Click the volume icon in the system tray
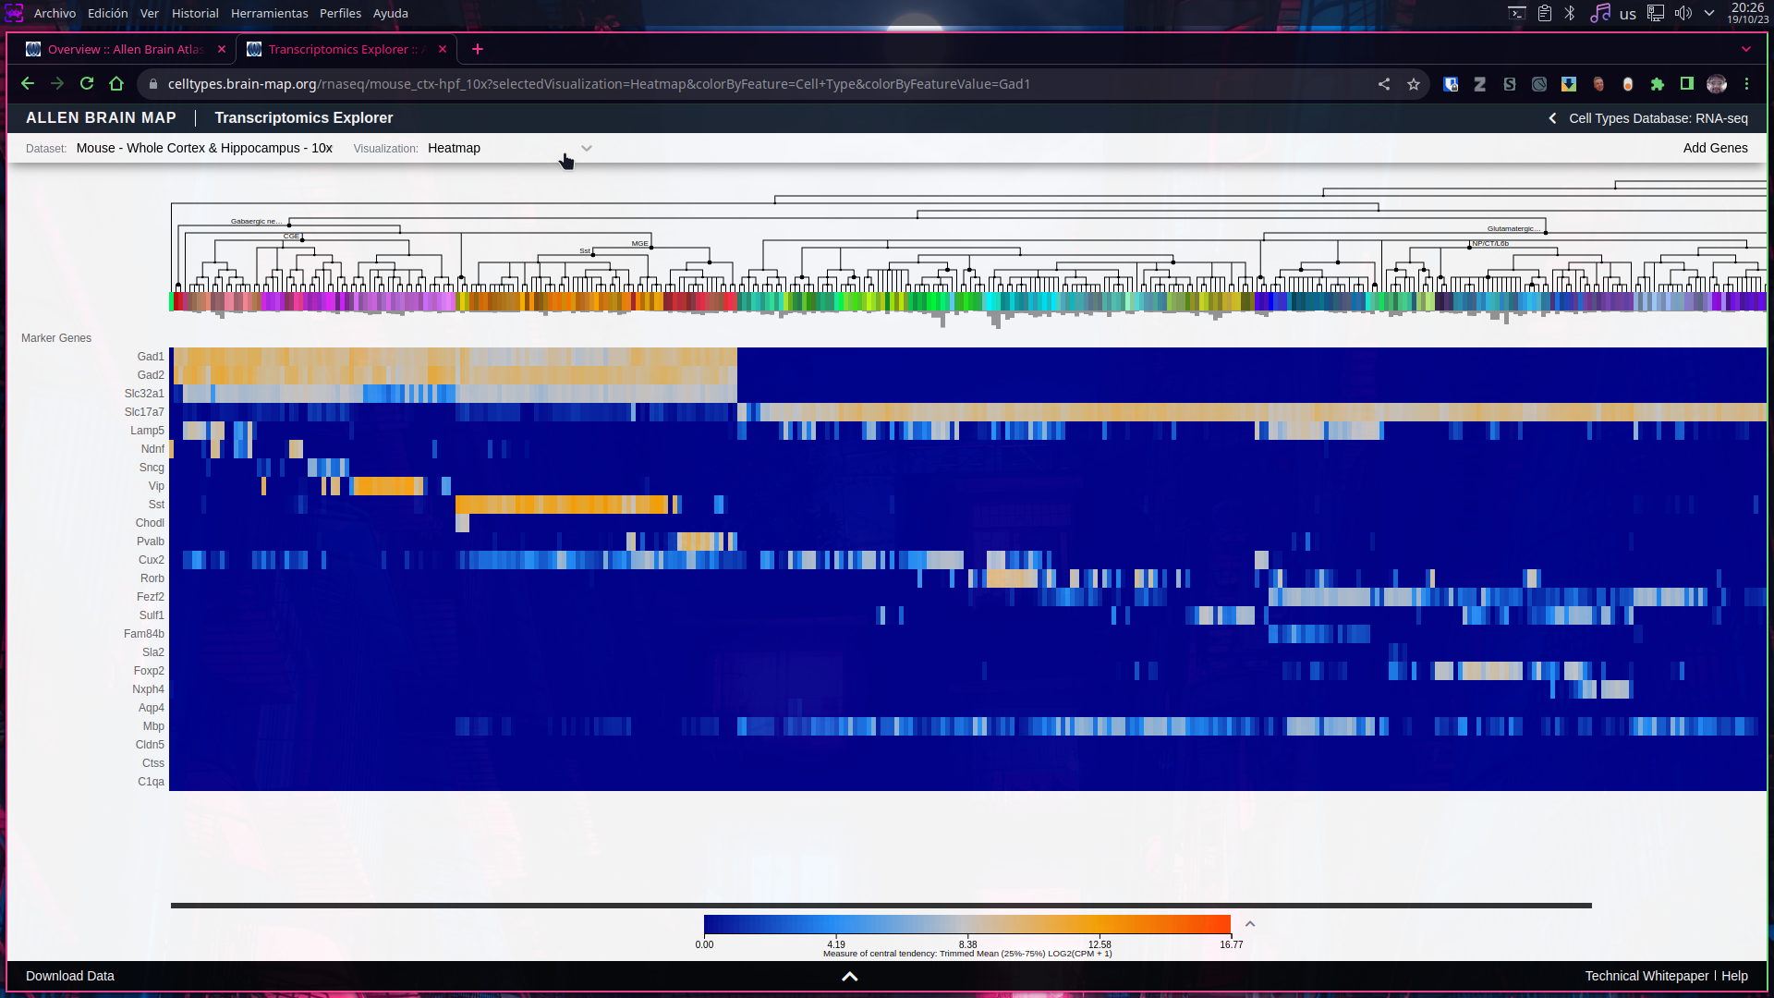Screen dimensions: 1774x998 pos(1684,13)
